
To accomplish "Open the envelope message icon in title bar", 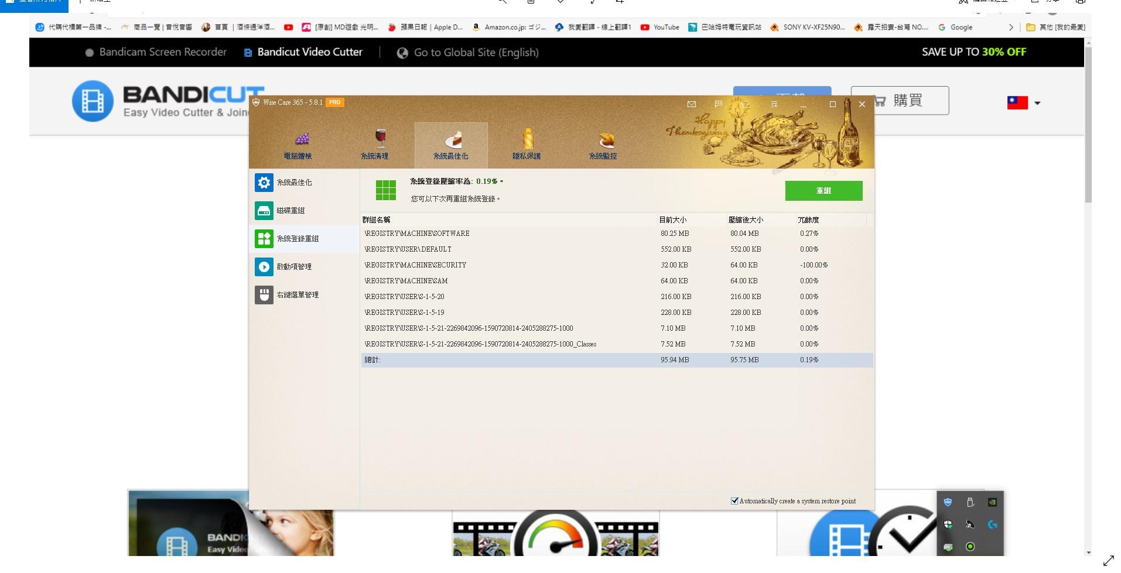I will (x=691, y=104).
